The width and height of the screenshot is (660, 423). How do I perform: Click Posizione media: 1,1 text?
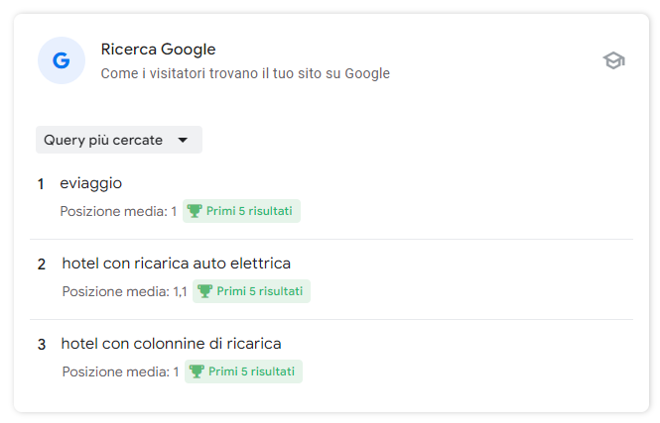(125, 291)
